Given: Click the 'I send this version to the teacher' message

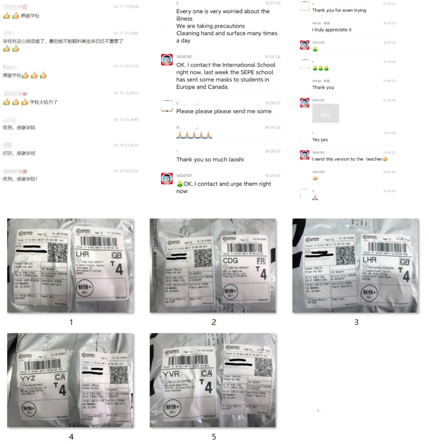Looking at the screenshot, I should point(349,159).
